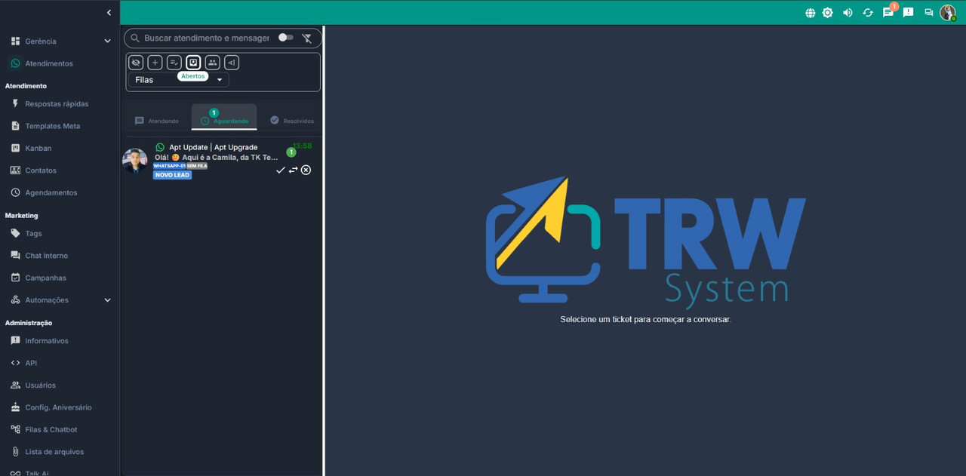The image size is (966, 476).
Task: Open the announcements exclamation icon
Action: tap(908, 13)
